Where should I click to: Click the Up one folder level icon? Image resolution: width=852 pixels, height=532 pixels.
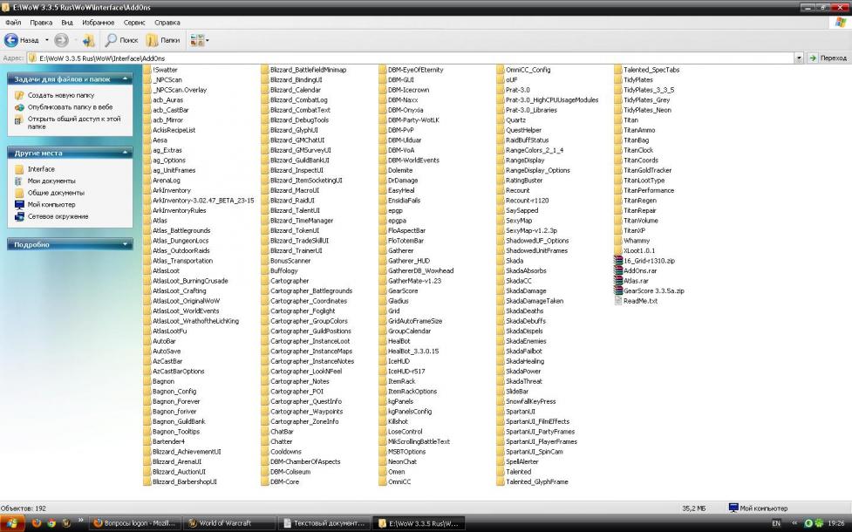tap(88, 40)
